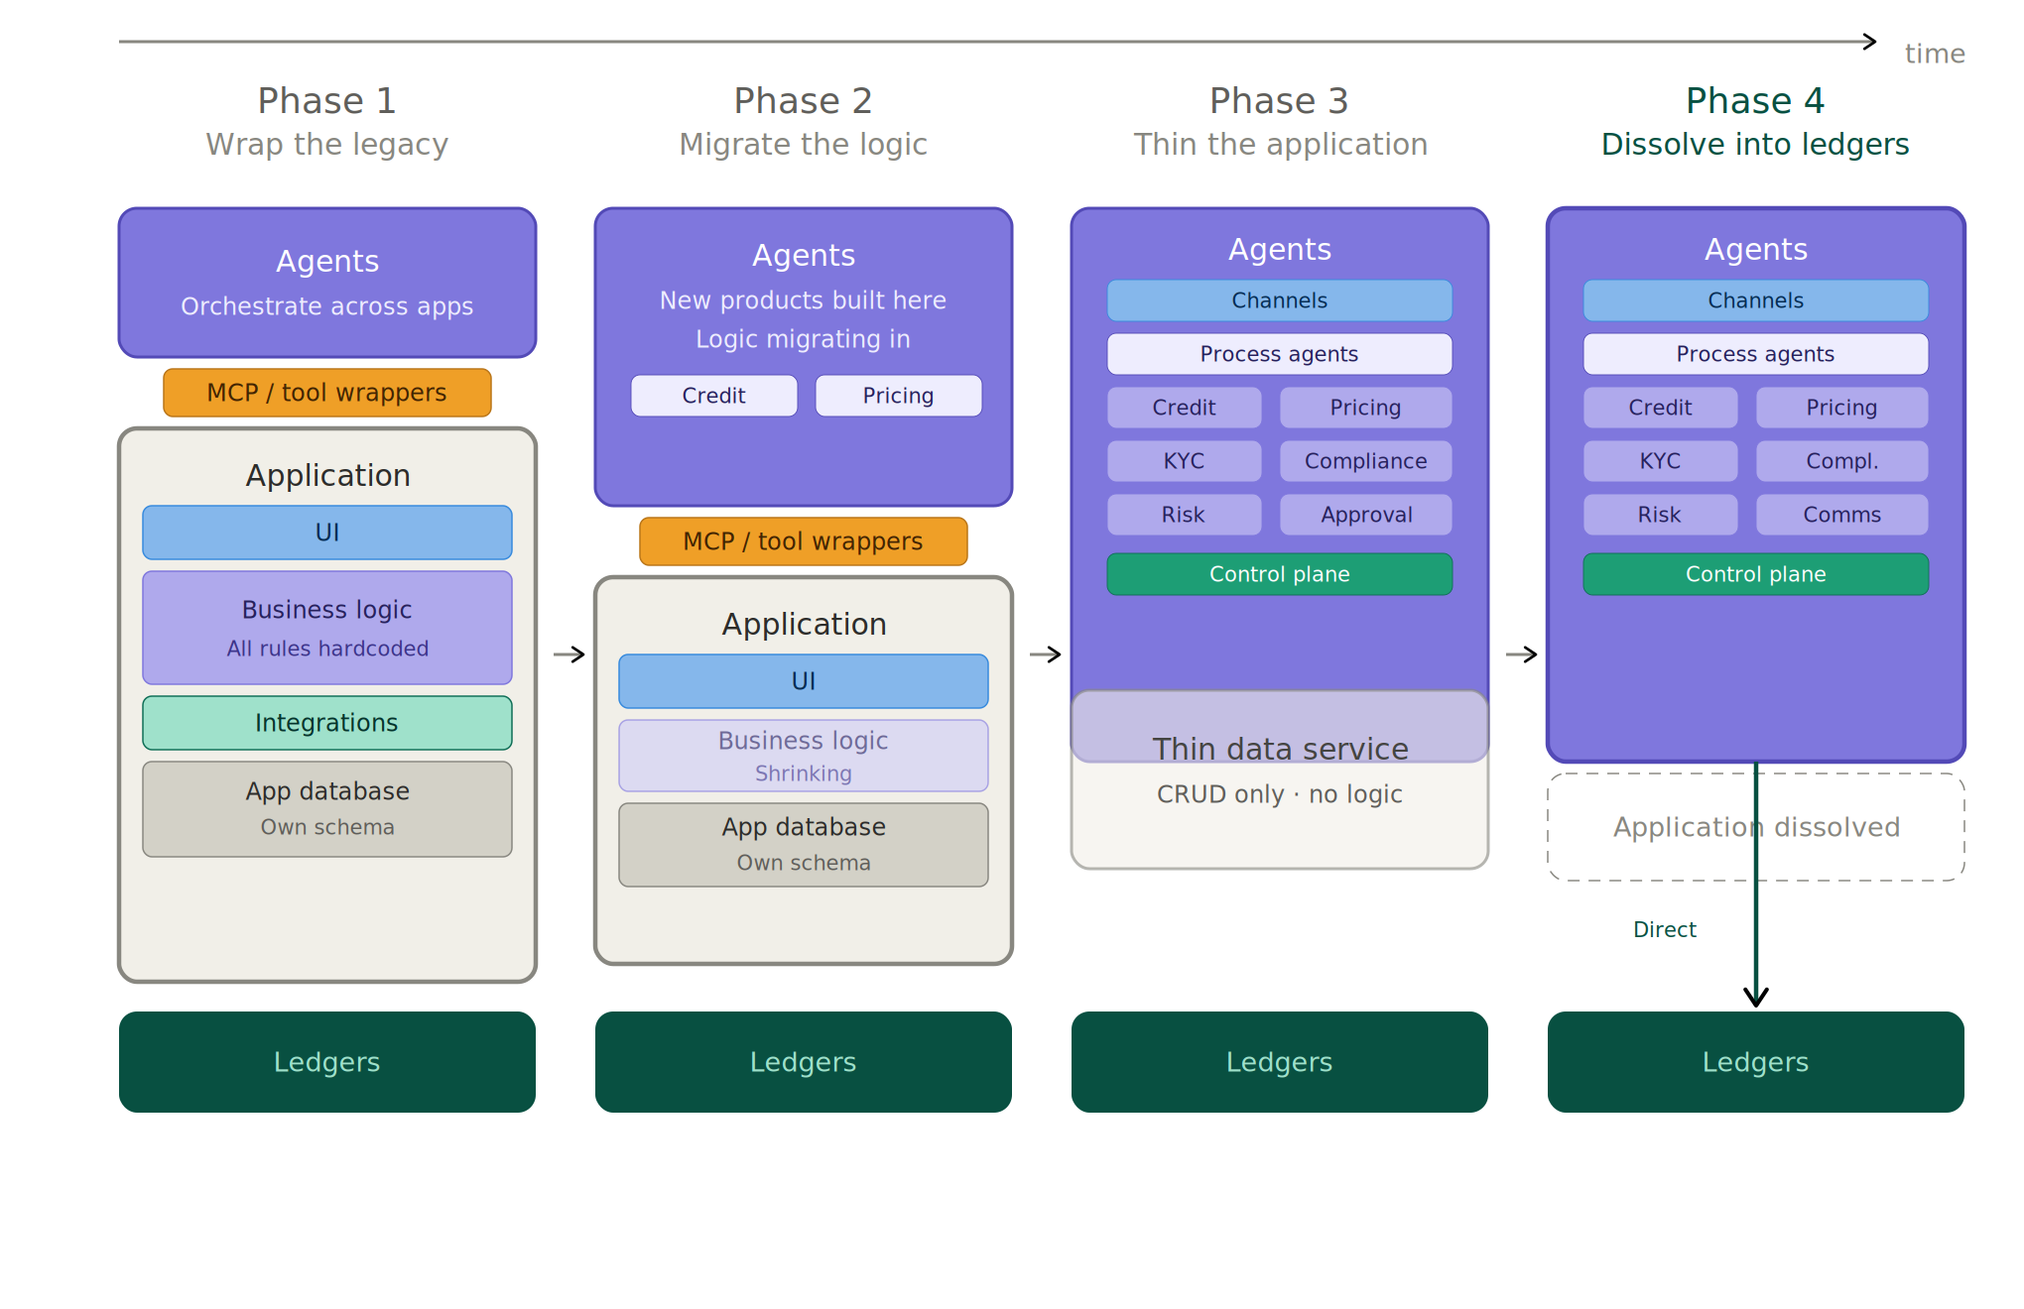Click the Phase 2 heading
Image resolution: width=2024 pixels, height=1309 pixels.
point(804,101)
